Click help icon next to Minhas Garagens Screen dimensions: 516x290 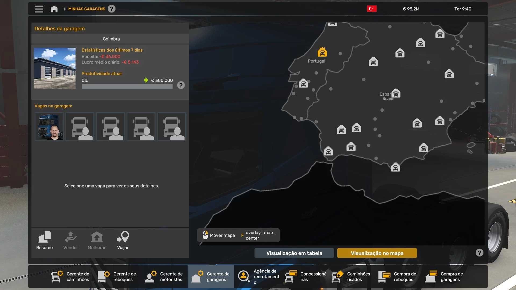112,9
